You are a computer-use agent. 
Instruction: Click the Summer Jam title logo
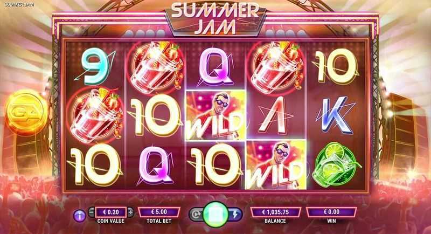coord(215,19)
